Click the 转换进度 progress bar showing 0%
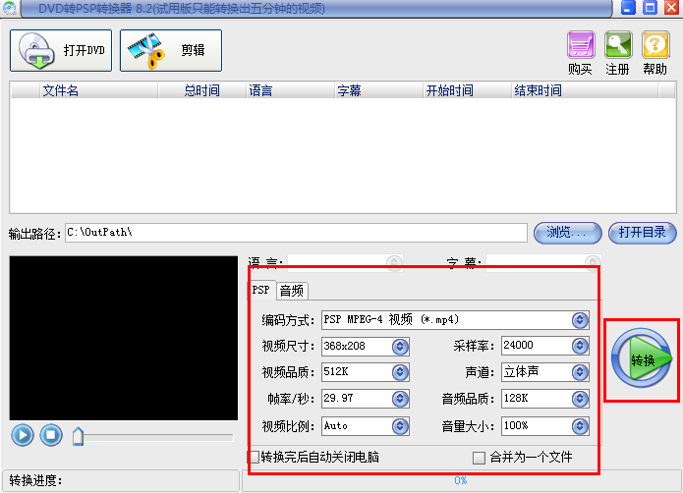The image size is (683, 493). tap(461, 480)
